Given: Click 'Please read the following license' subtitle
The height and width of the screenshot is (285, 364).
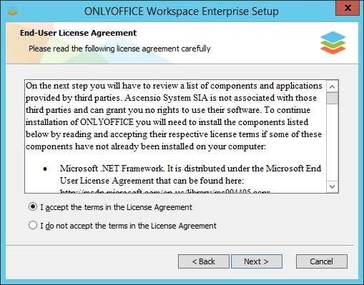Looking at the screenshot, I should click(119, 49).
